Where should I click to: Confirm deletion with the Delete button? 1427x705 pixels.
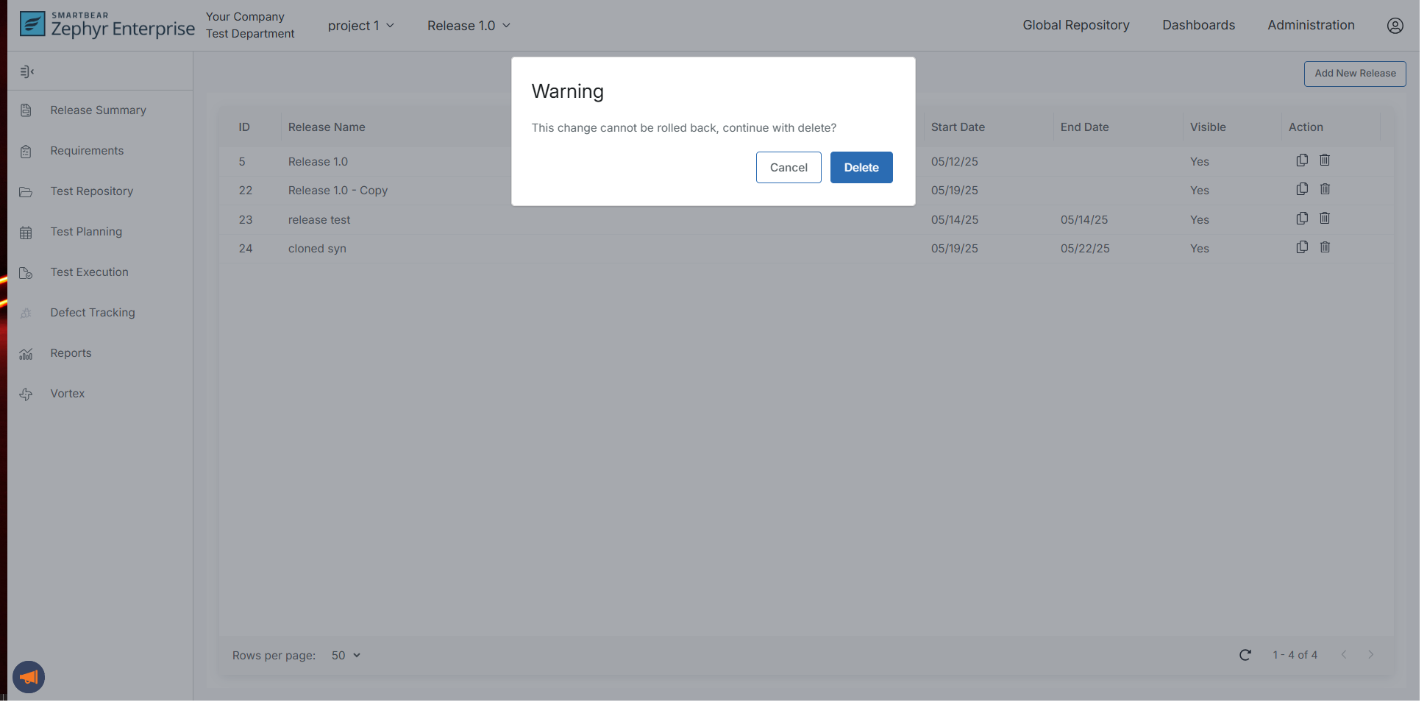click(861, 168)
